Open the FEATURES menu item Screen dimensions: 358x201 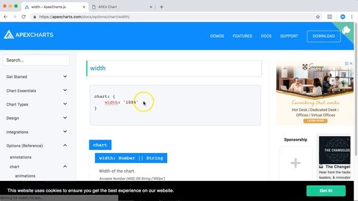pos(242,36)
